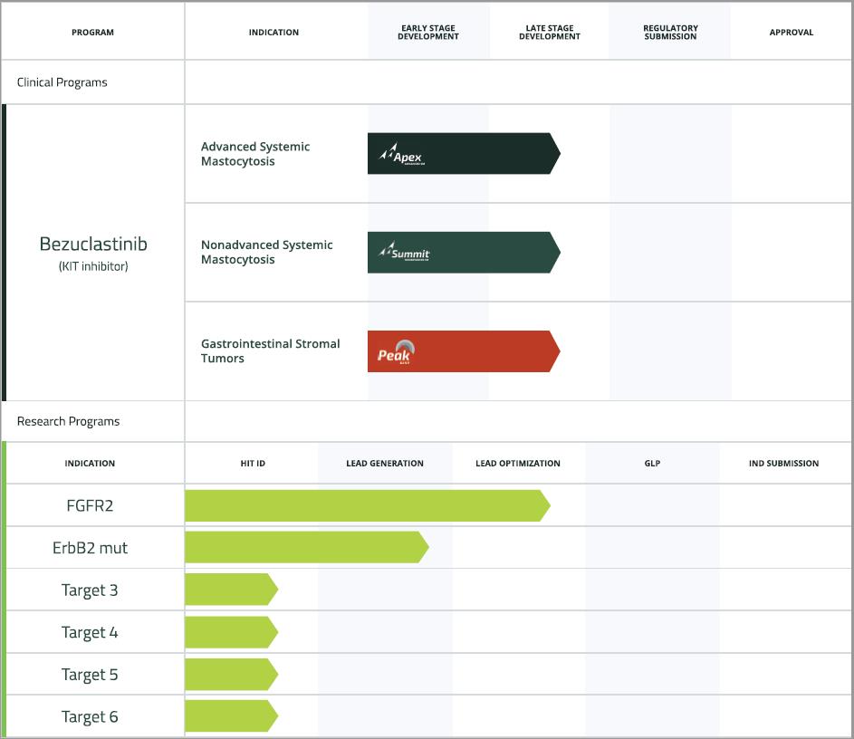854x739 pixels.
Task: Click the Apex trial logo
Action: coord(401,155)
